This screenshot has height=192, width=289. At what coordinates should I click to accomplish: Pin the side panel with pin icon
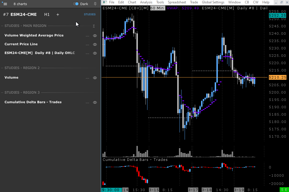(x=95, y=4)
